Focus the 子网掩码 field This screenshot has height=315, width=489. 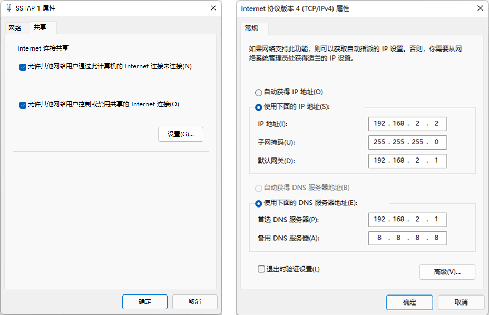click(407, 142)
